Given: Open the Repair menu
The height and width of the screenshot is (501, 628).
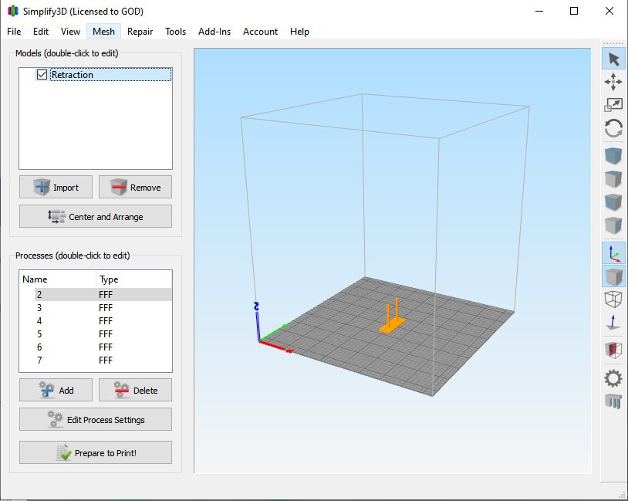Looking at the screenshot, I should [140, 31].
